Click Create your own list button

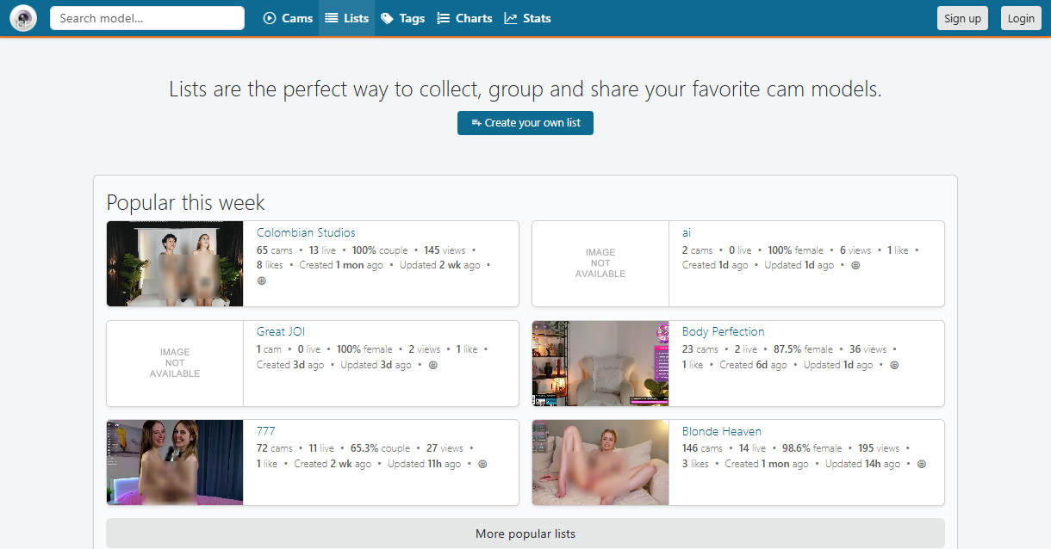(525, 123)
